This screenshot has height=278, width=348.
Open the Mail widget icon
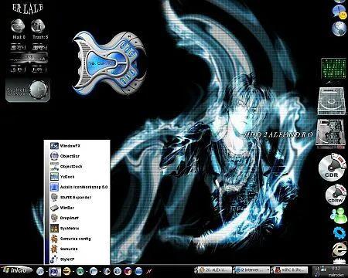point(18,25)
